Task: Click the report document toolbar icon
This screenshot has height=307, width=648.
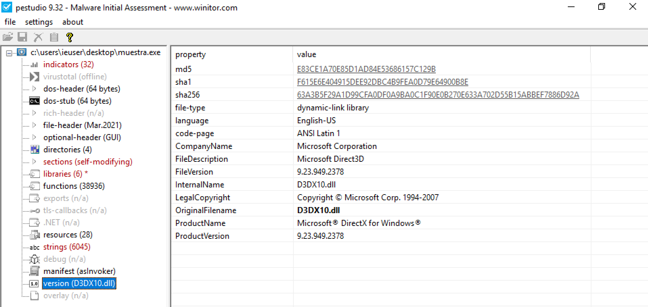Action: point(54,37)
